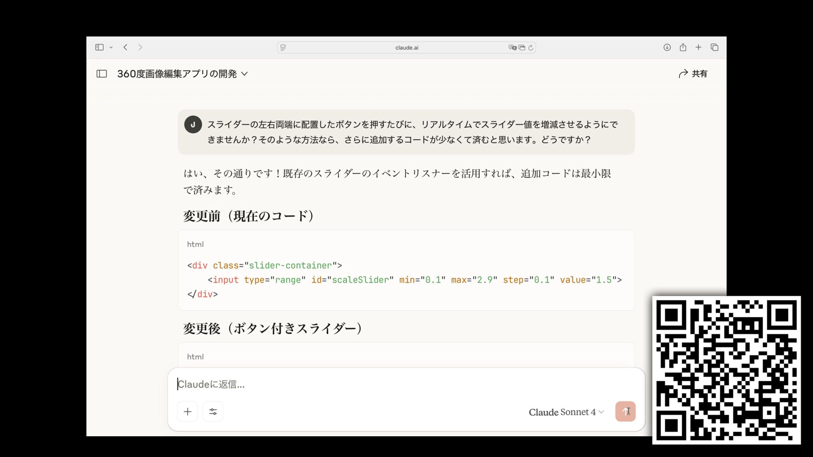Open the page reader icon in address bar

click(x=283, y=47)
